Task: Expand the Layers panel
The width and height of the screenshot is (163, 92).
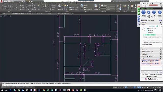Action: point(68,11)
